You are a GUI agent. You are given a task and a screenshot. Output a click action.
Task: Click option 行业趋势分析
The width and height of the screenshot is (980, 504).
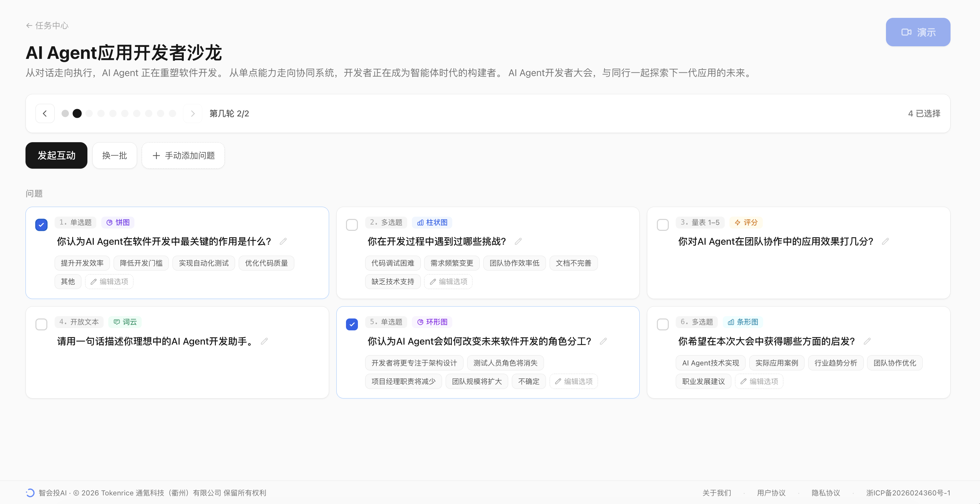[836, 363]
